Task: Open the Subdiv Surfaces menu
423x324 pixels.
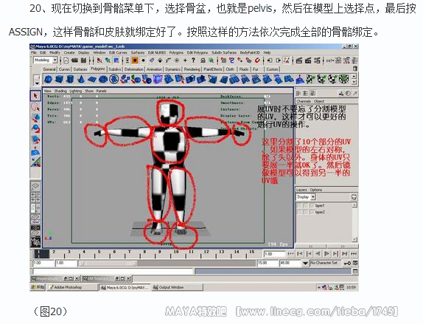Action: [x=224, y=52]
